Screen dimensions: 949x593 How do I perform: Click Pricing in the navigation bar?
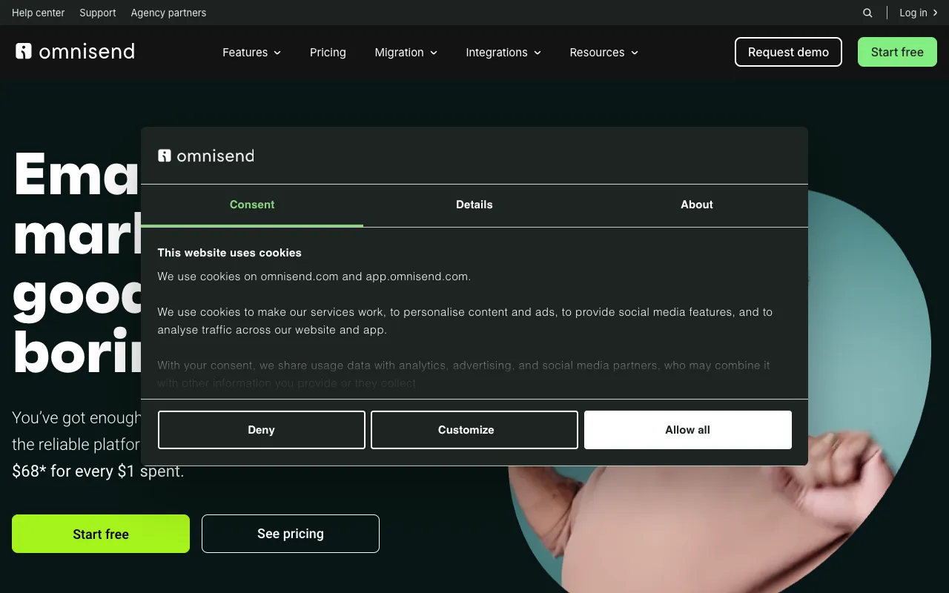[328, 52]
